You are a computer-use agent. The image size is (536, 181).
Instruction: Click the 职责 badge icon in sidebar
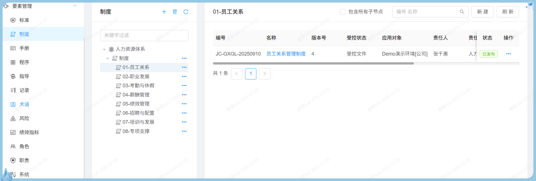pyautogui.click(x=13, y=160)
